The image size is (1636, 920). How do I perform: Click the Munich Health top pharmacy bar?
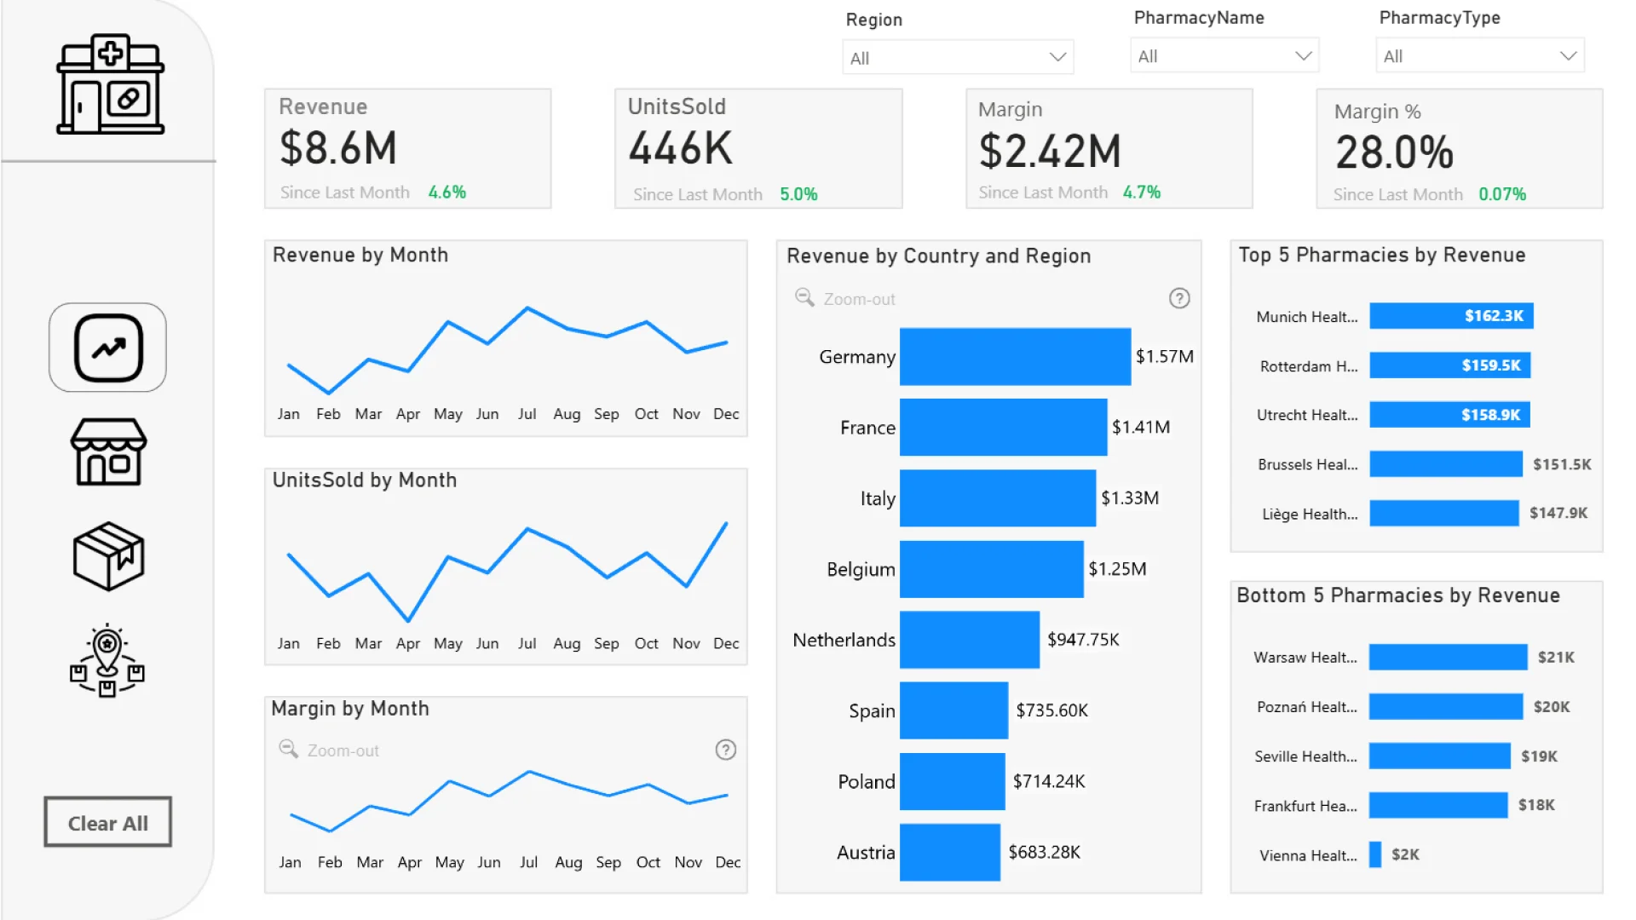pyautogui.click(x=1451, y=316)
